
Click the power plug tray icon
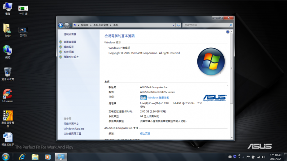[x=253, y=157]
